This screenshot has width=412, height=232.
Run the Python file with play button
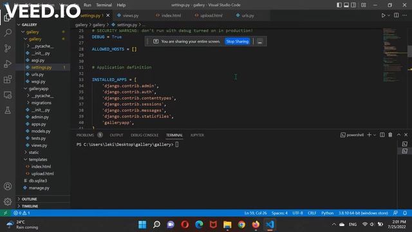click(384, 15)
